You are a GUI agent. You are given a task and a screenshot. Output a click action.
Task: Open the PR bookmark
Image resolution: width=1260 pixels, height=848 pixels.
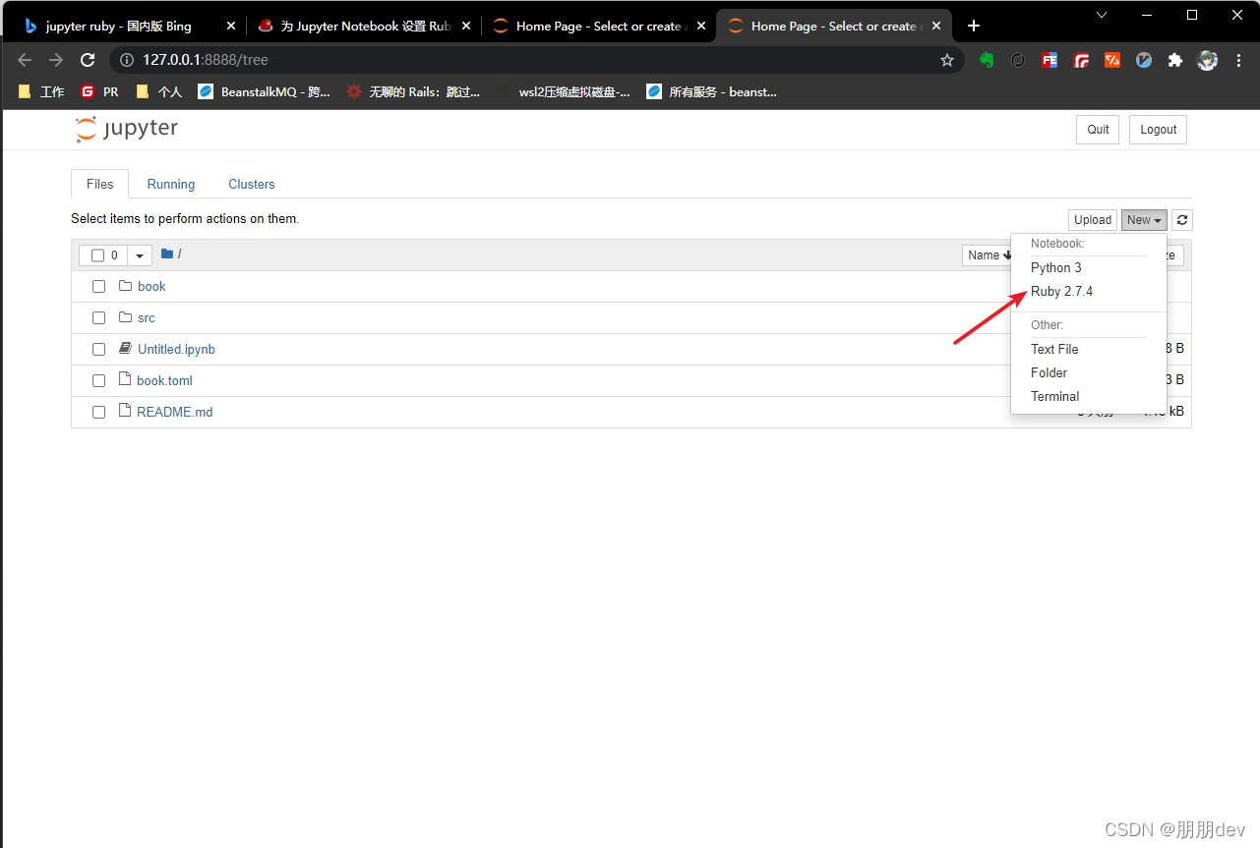(x=99, y=91)
